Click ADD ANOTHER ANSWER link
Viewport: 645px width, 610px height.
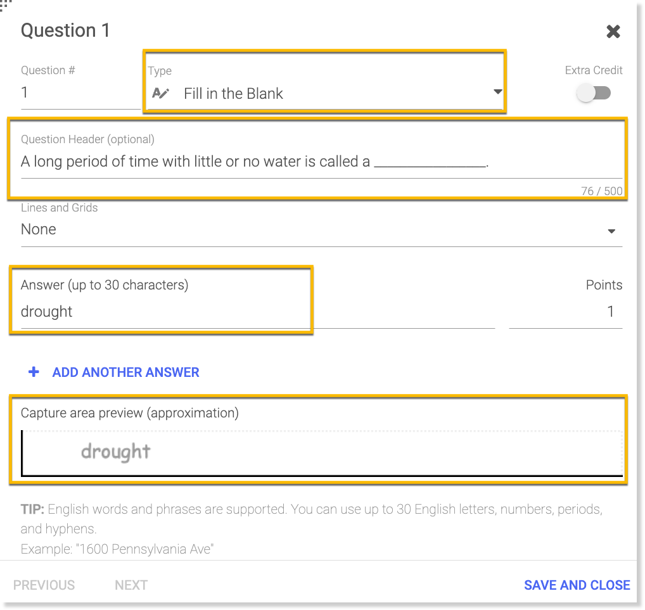125,372
